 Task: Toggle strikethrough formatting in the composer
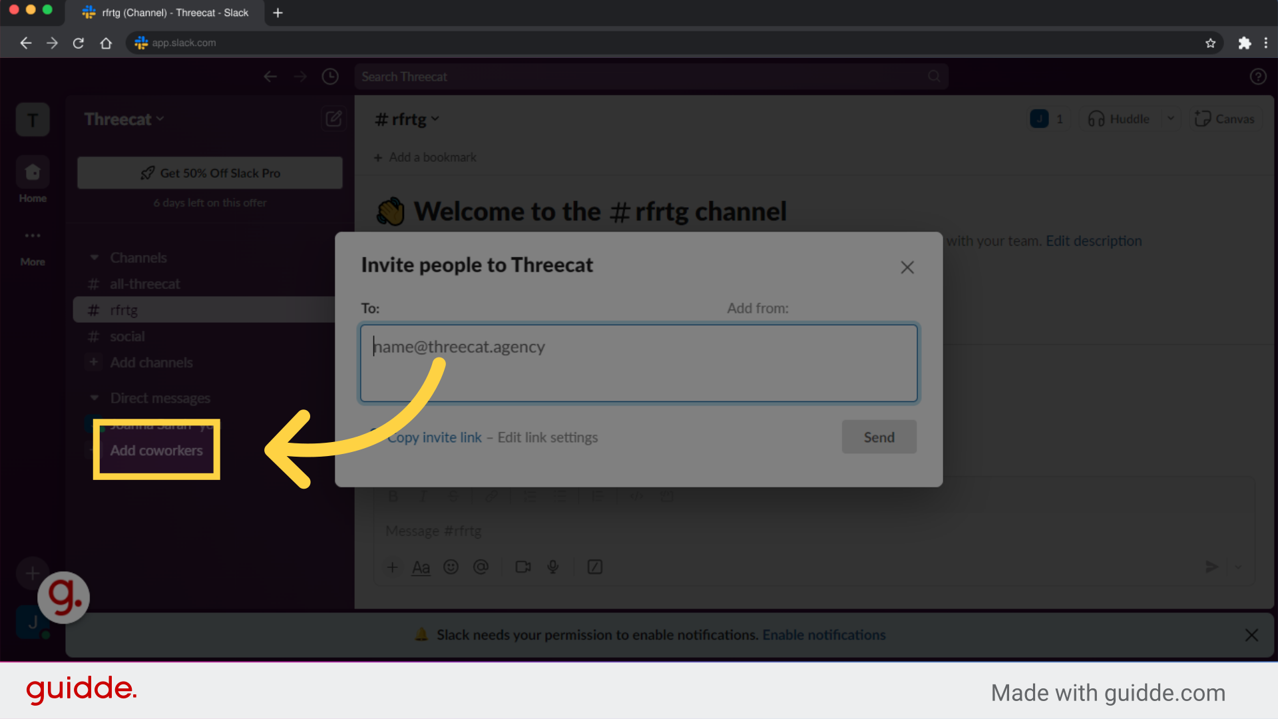click(x=453, y=496)
